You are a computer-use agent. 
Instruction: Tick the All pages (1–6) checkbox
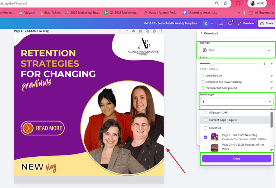click(206, 112)
